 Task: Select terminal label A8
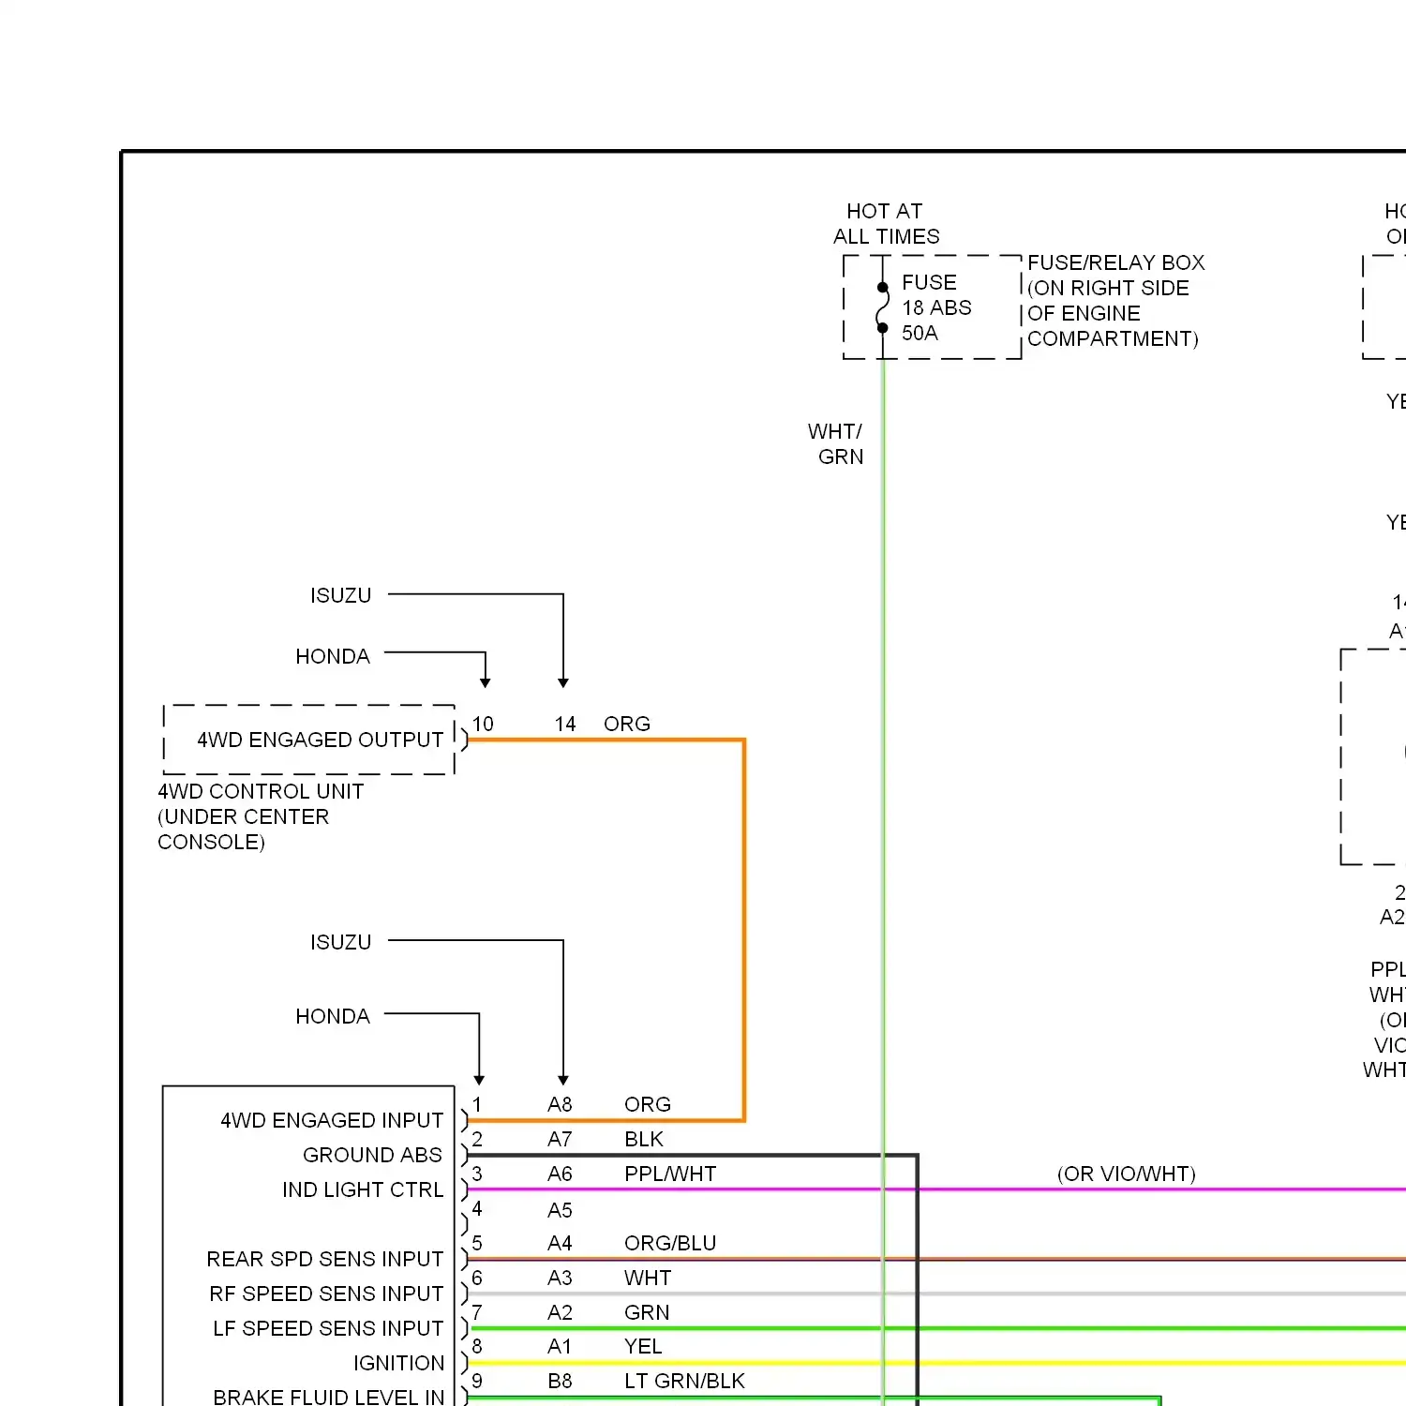coord(560,1104)
